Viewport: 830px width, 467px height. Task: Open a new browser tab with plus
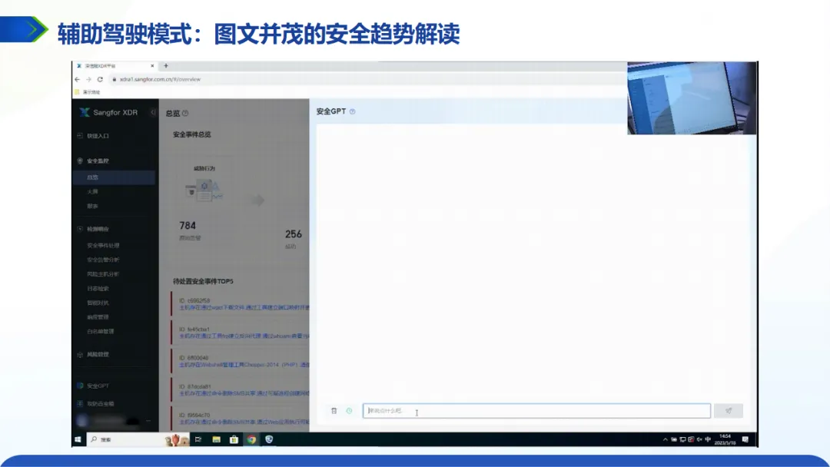166,65
